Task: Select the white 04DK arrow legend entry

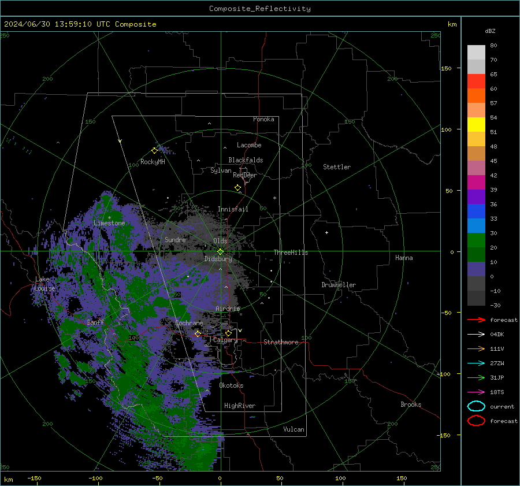Action: click(476, 334)
